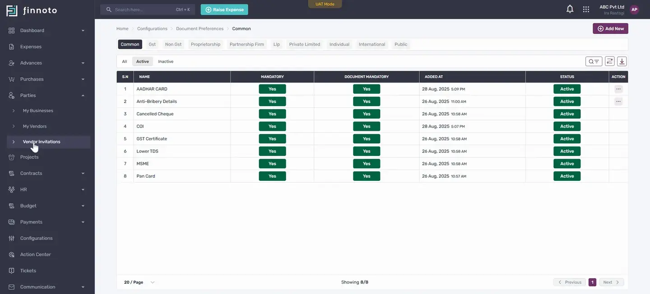
Task: Click the Budget sidebar icon
Action: coord(12,206)
